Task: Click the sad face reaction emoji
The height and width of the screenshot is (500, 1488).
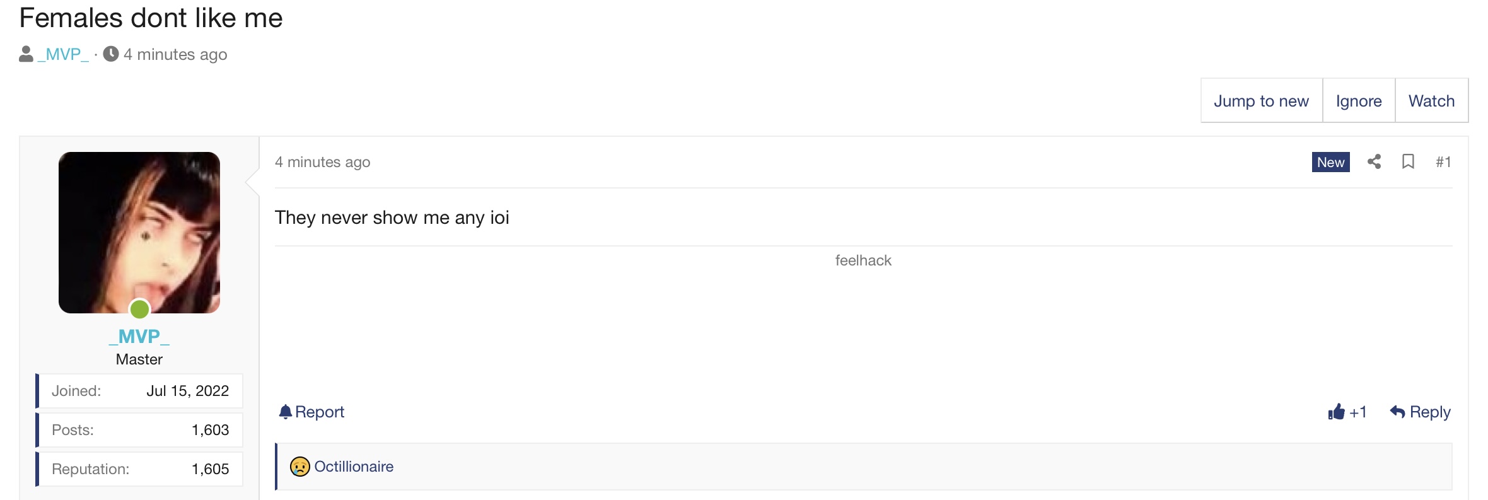Action: 300,467
